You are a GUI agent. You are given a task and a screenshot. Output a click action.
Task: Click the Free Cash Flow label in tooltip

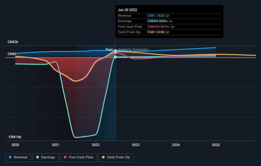coord(130,27)
